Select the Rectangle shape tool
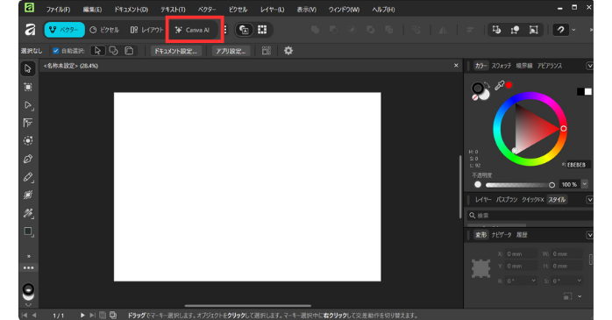The height and width of the screenshot is (320, 612). (x=28, y=231)
